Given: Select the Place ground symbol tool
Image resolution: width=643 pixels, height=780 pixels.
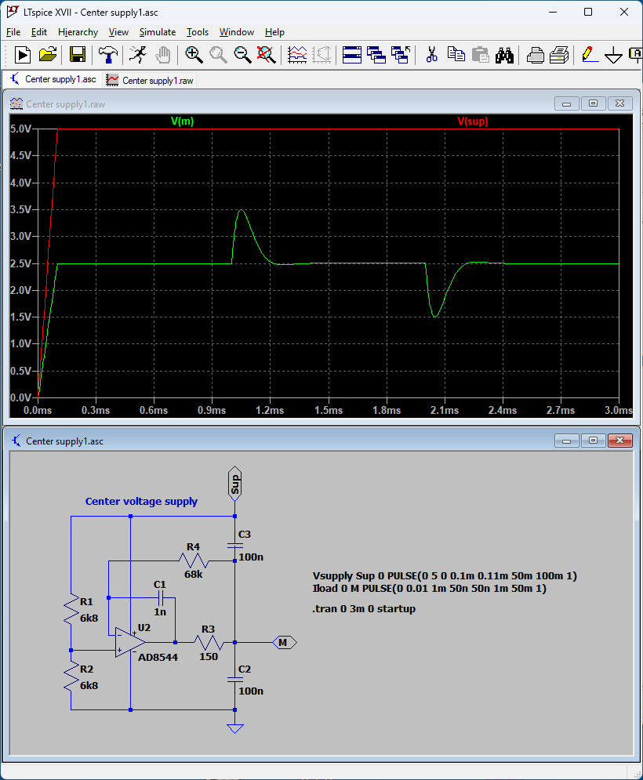Looking at the screenshot, I should pos(614,54).
